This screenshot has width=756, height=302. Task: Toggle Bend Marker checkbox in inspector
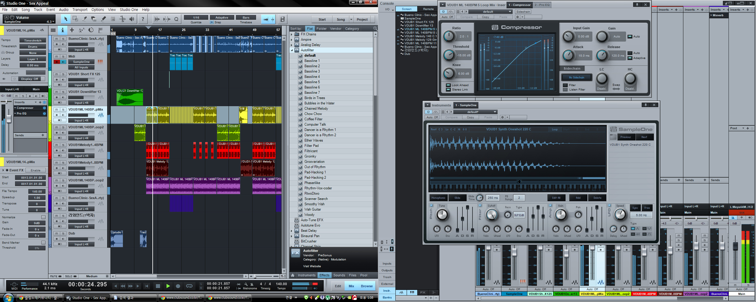coord(43,242)
